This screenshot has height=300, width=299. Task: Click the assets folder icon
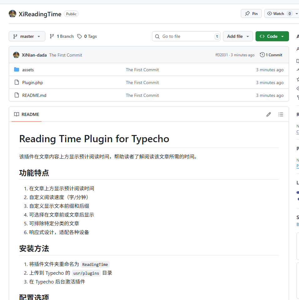17,70
